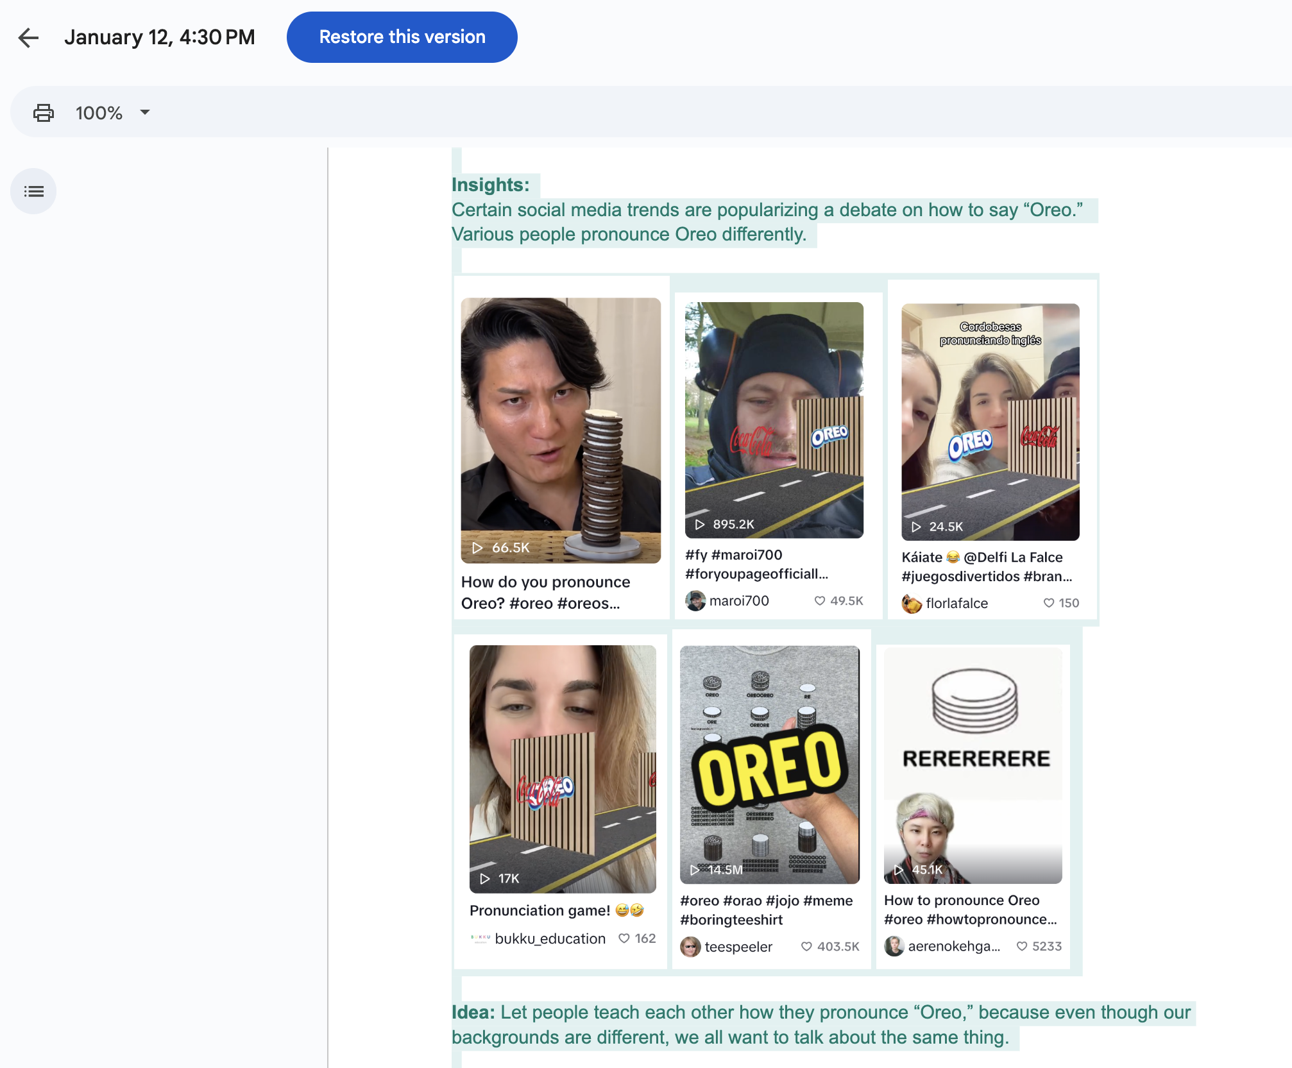Click the back arrow icon
The image size is (1292, 1068).
pyautogui.click(x=28, y=38)
